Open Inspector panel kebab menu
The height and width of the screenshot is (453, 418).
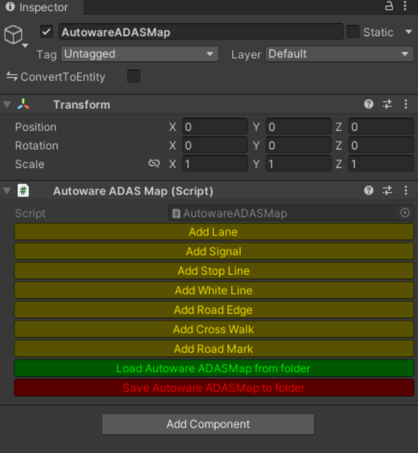point(405,6)
